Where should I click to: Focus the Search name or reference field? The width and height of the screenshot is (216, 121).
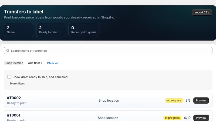tap(108, 51)
